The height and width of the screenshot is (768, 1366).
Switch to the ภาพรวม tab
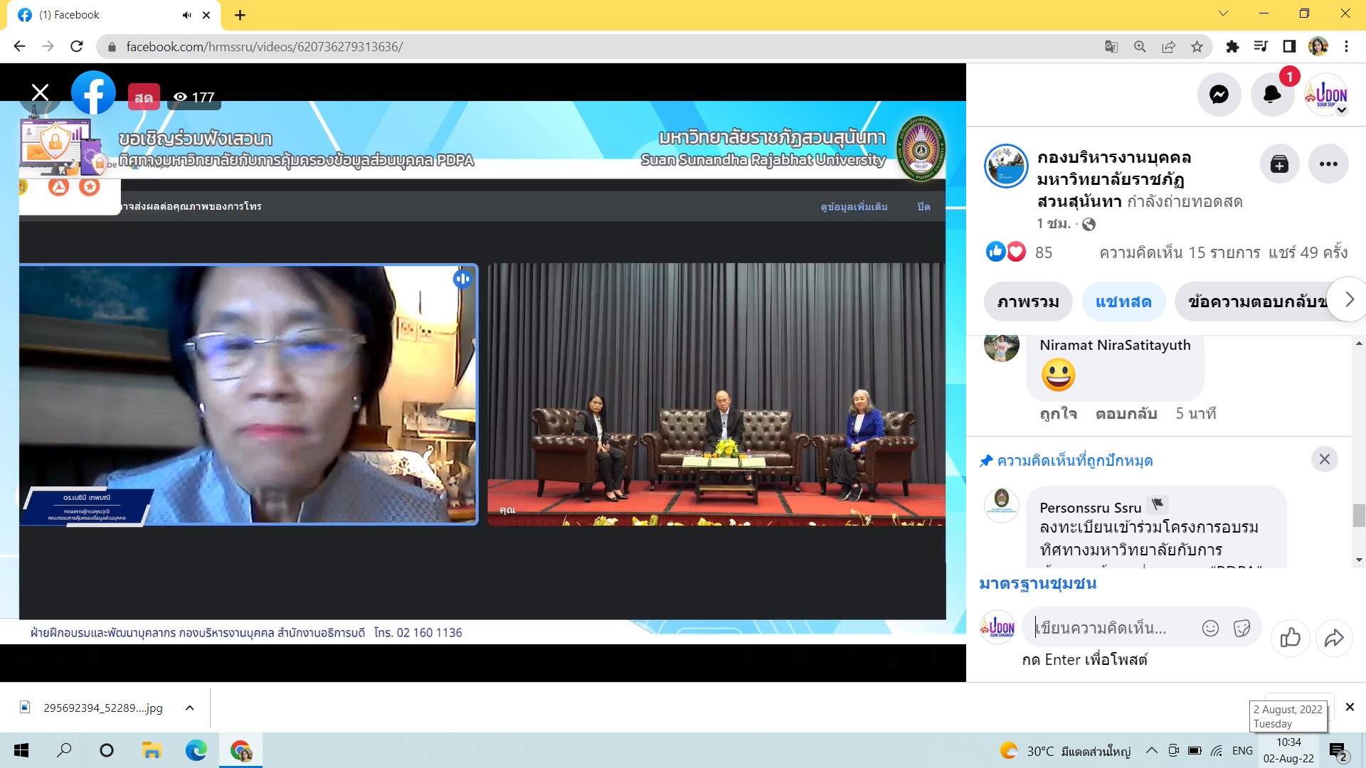[x=1027, y=302]
